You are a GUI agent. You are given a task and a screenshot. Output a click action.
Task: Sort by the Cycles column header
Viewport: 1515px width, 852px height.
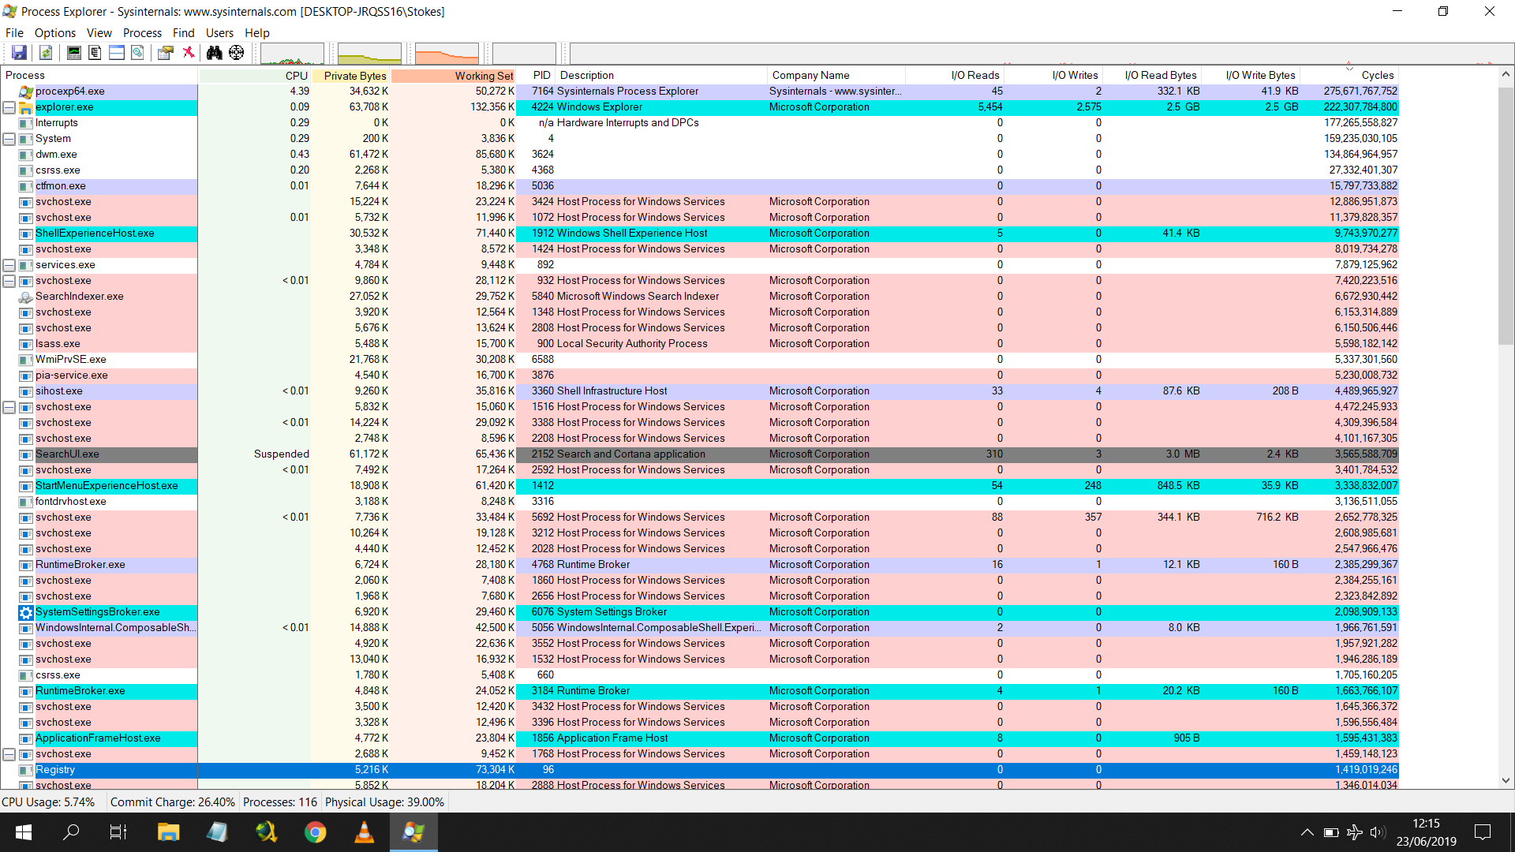click(1349, 75)
